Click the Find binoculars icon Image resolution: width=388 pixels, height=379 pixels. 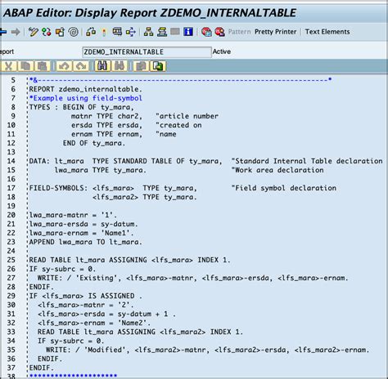click(x=102, y=66)
